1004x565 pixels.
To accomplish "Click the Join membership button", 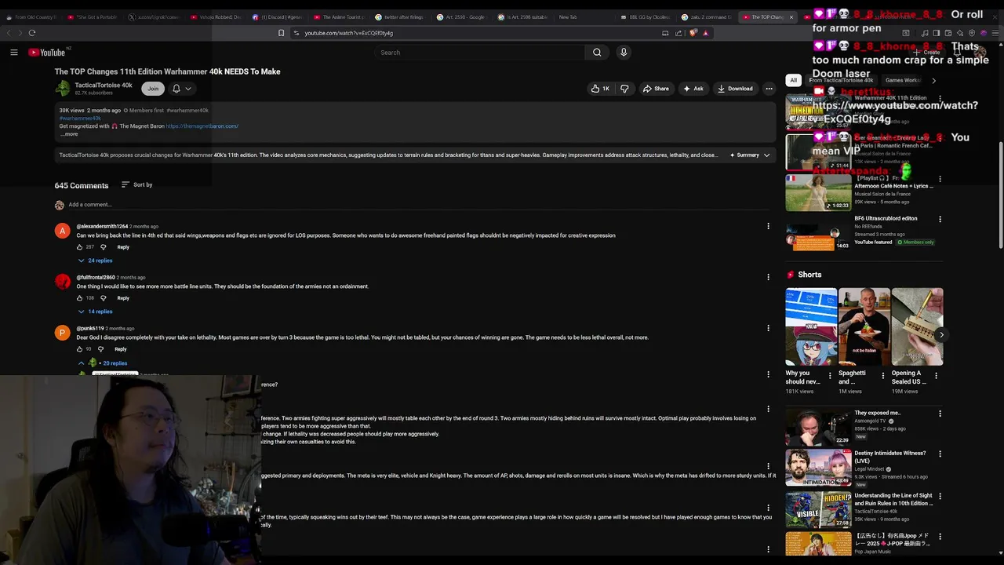I will (x=153, y=89).
